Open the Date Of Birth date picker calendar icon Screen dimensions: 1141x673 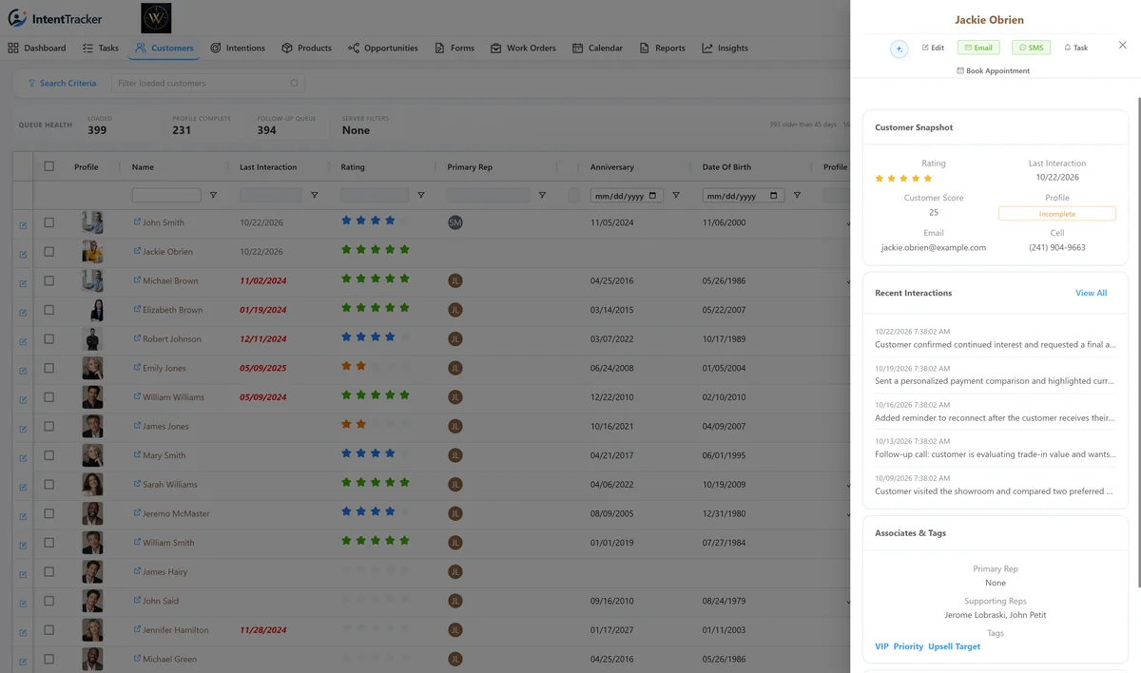(773, 196)
